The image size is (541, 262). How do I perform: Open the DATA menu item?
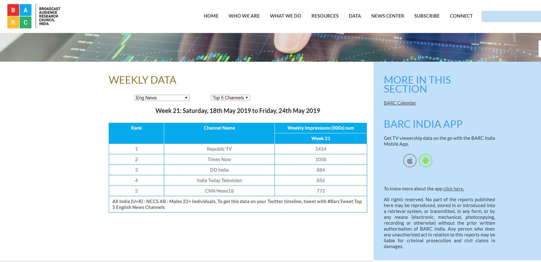pos(355,16)
